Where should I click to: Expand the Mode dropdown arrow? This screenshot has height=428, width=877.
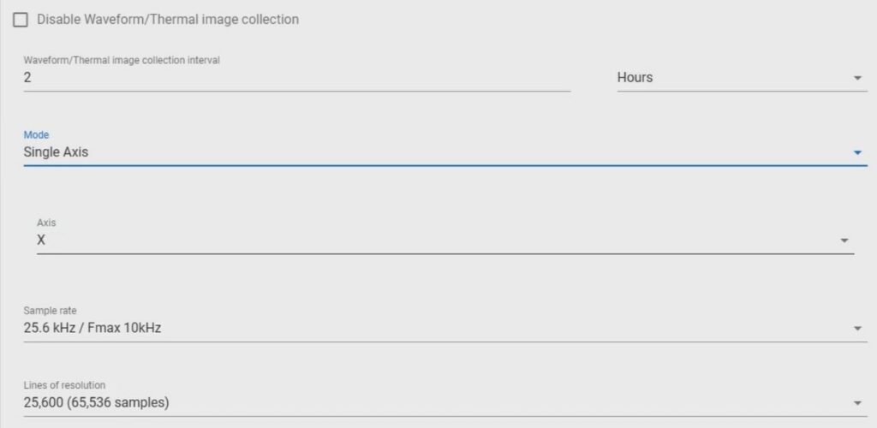857,152
